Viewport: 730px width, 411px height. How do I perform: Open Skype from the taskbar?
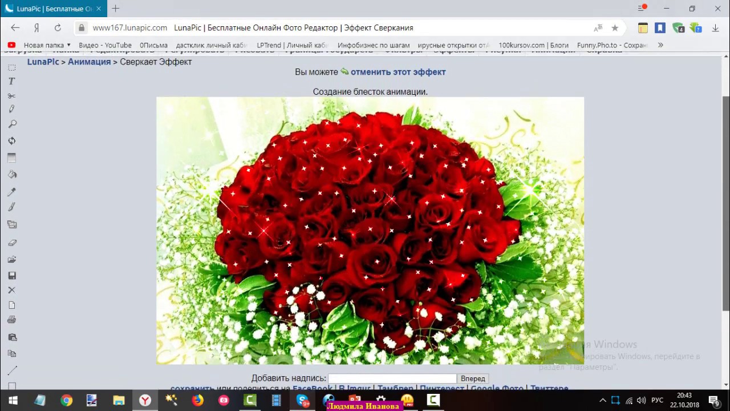tap(303, 401)
